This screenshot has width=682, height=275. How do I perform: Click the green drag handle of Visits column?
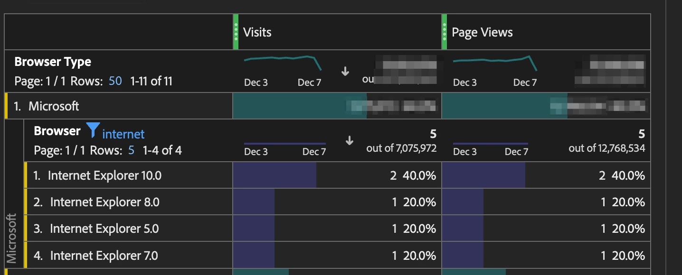click(x=236, y=32)
